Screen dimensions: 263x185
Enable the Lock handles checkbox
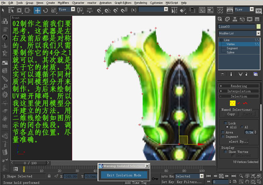tap(226, 123)
